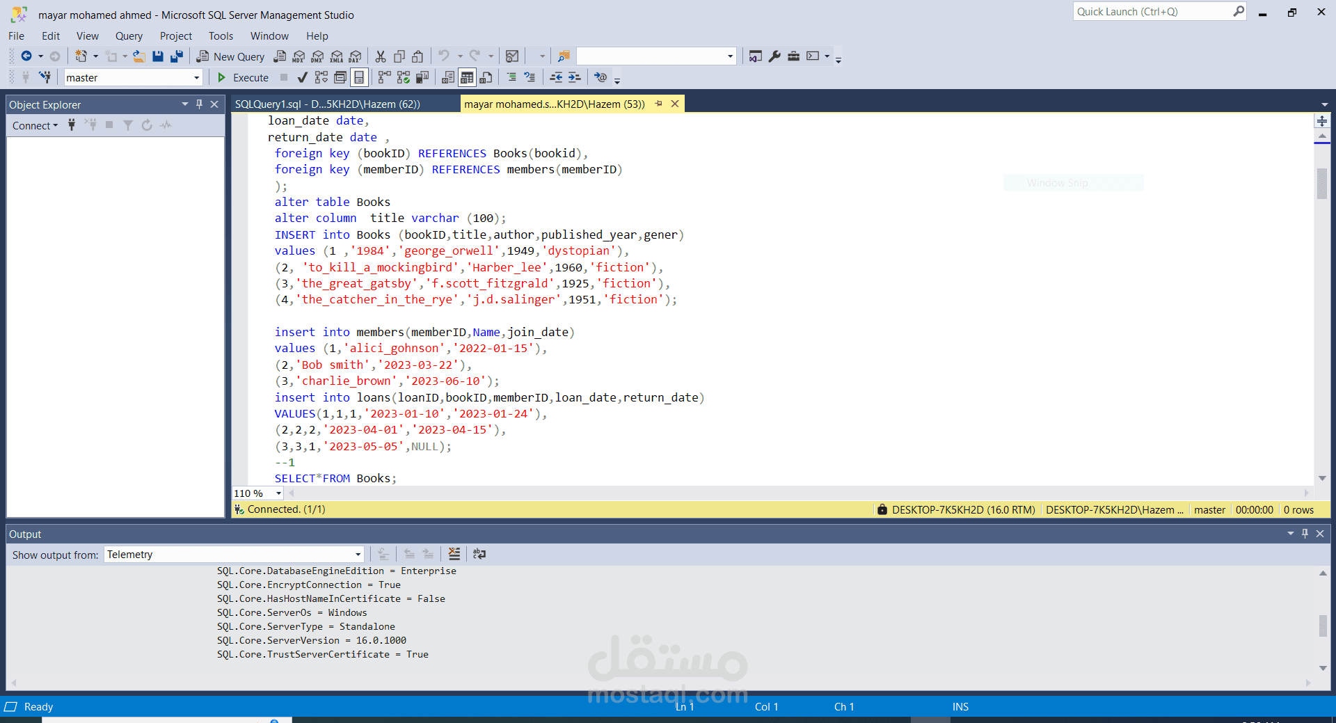Pin the Object Explorer panel
Screen dimensions: 1336x723
199,104
